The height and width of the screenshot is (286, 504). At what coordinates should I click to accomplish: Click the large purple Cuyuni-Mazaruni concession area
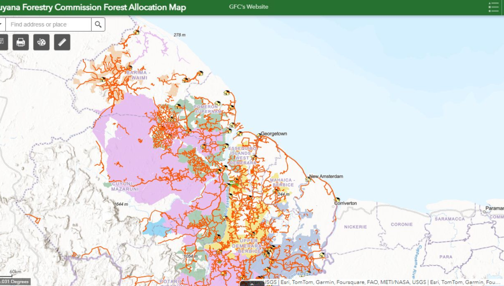tap(133, 148)
